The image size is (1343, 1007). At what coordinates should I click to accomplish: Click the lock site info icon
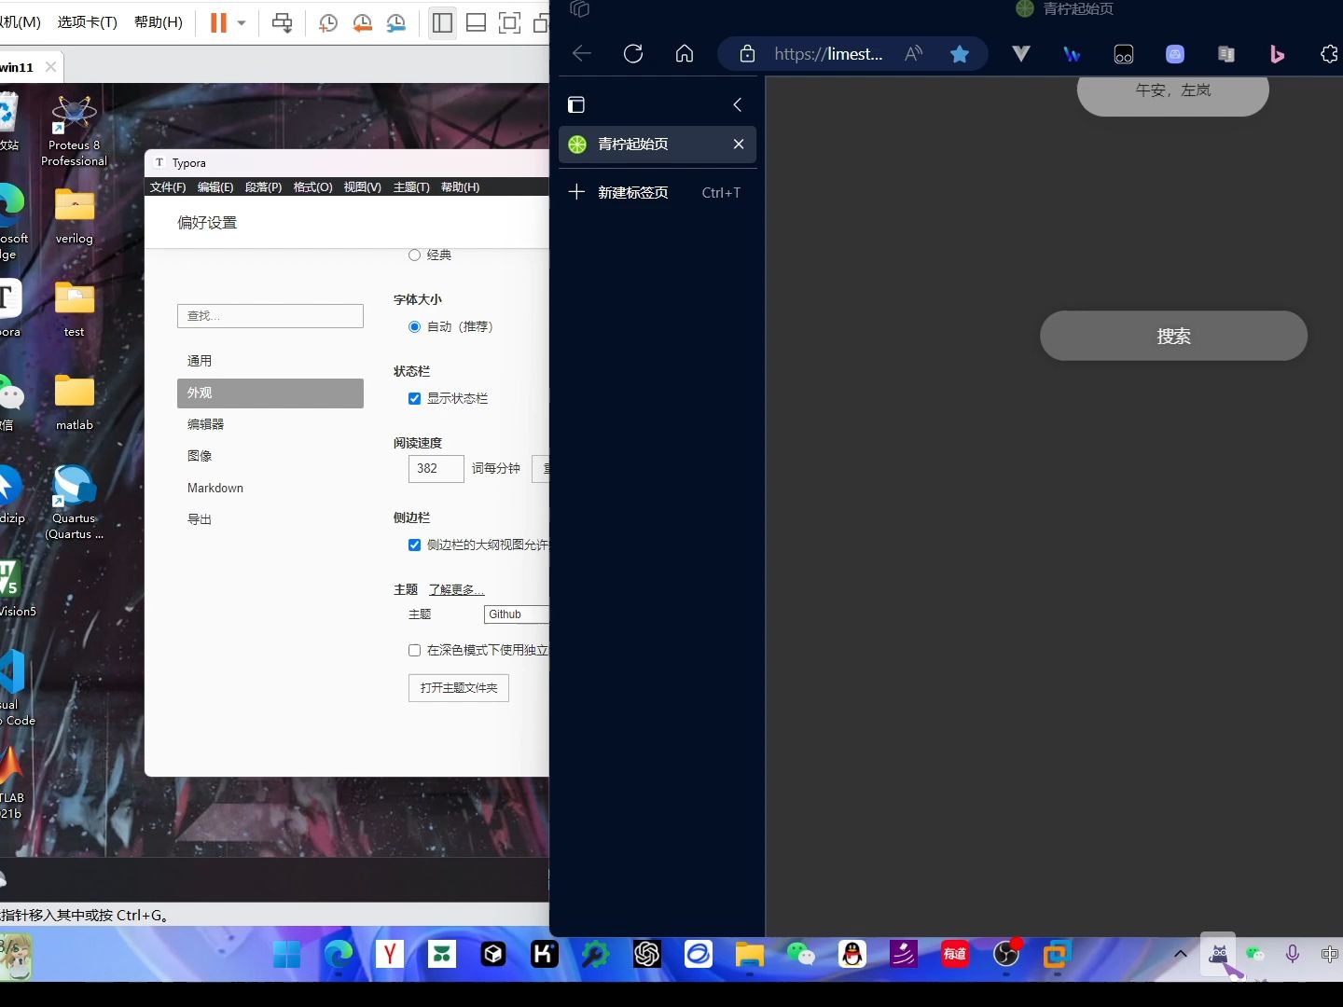click(x=747, y=53)
